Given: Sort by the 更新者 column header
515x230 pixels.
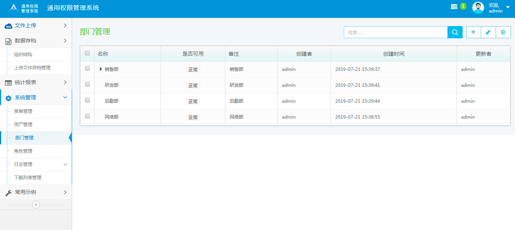Looking at the screenshot, I should [x=484, y=54].
